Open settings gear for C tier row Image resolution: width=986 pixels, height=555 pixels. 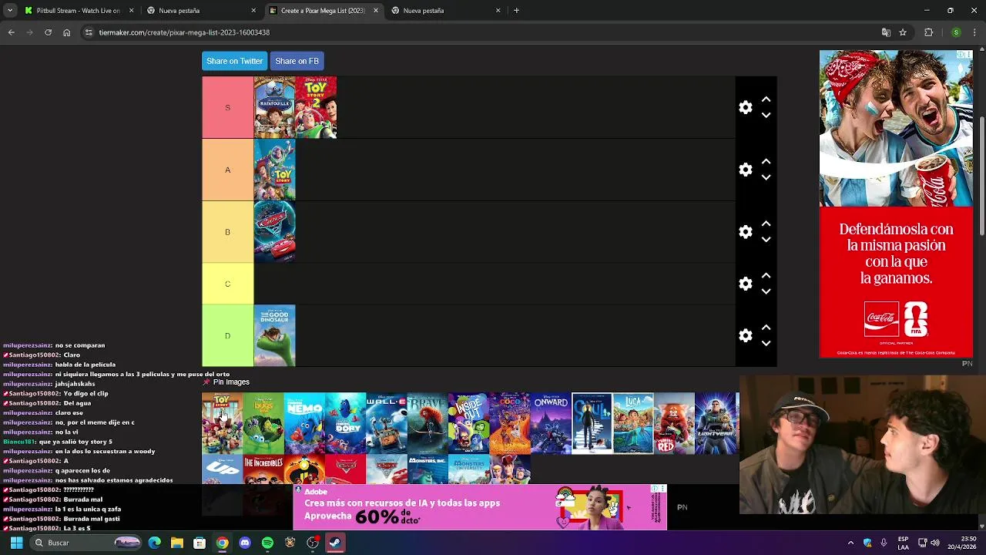click(745, 284)
